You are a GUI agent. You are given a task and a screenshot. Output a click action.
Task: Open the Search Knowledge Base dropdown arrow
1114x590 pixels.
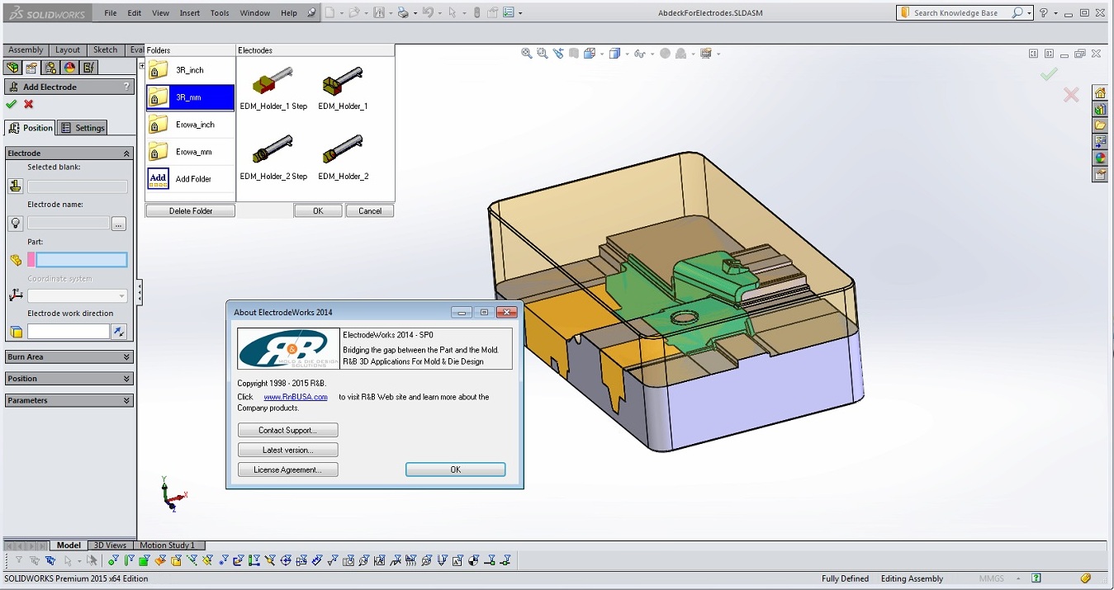(x=1030, y=13)
